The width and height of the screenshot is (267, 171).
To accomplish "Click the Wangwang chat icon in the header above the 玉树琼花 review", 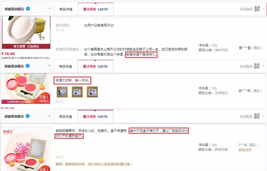I will tap(28, 66).
